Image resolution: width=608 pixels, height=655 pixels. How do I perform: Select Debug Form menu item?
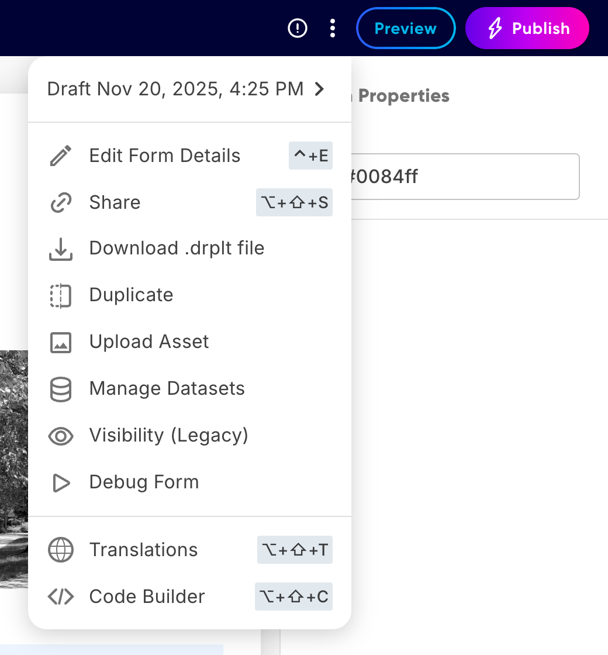189,482
